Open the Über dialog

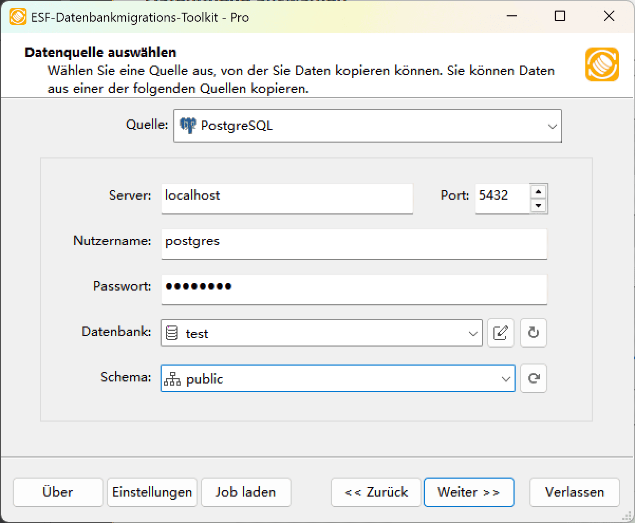tap(58, 492)
